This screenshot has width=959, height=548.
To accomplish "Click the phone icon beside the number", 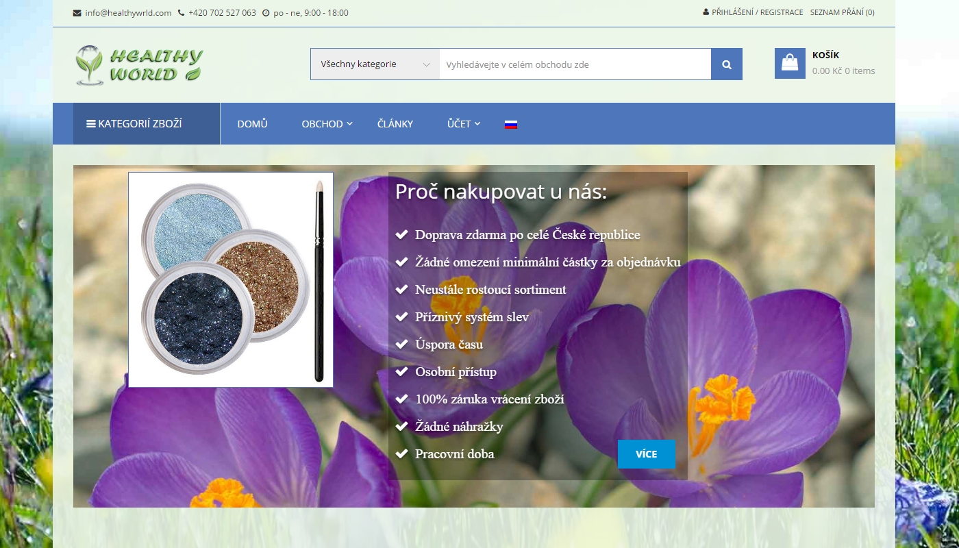I will point(181,12).
